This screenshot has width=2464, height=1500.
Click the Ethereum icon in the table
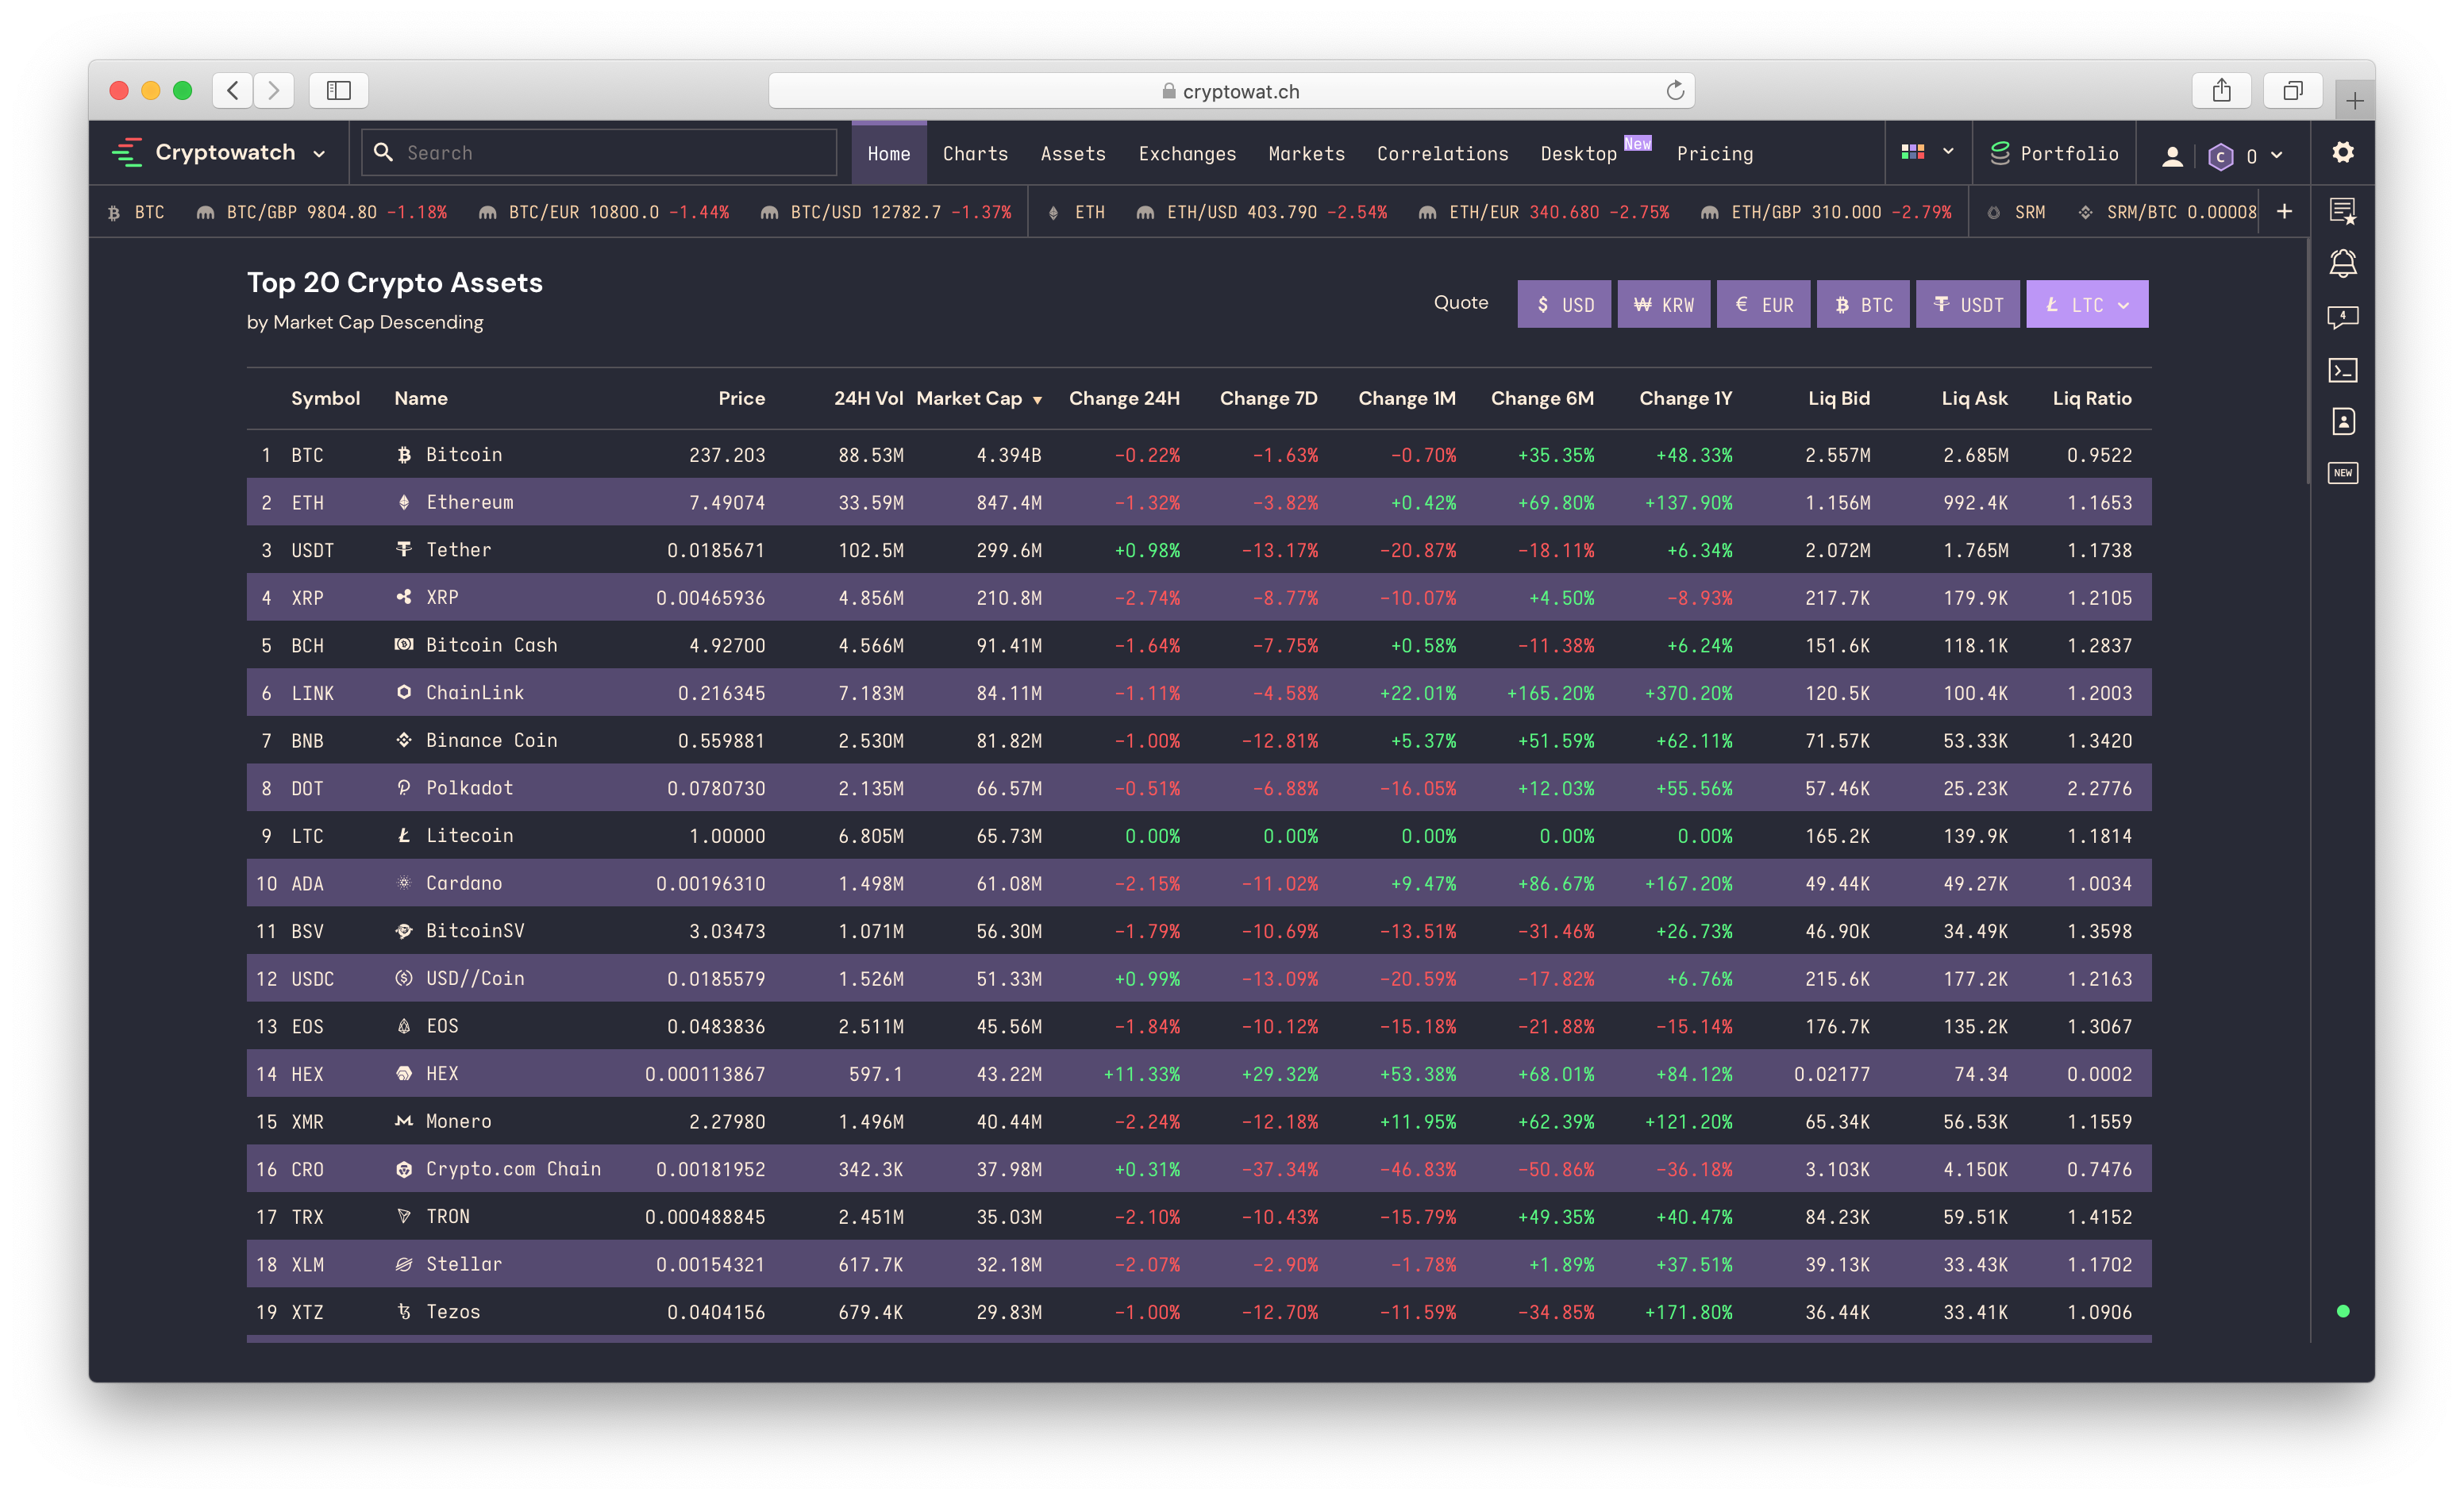tap(404, 502)
